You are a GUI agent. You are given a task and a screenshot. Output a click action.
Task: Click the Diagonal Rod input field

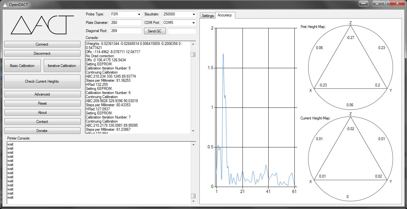pyautogui.click(x=126, y=31)
